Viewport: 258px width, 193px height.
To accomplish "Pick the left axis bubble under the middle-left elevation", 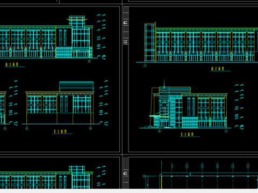I will pos(27,128).
